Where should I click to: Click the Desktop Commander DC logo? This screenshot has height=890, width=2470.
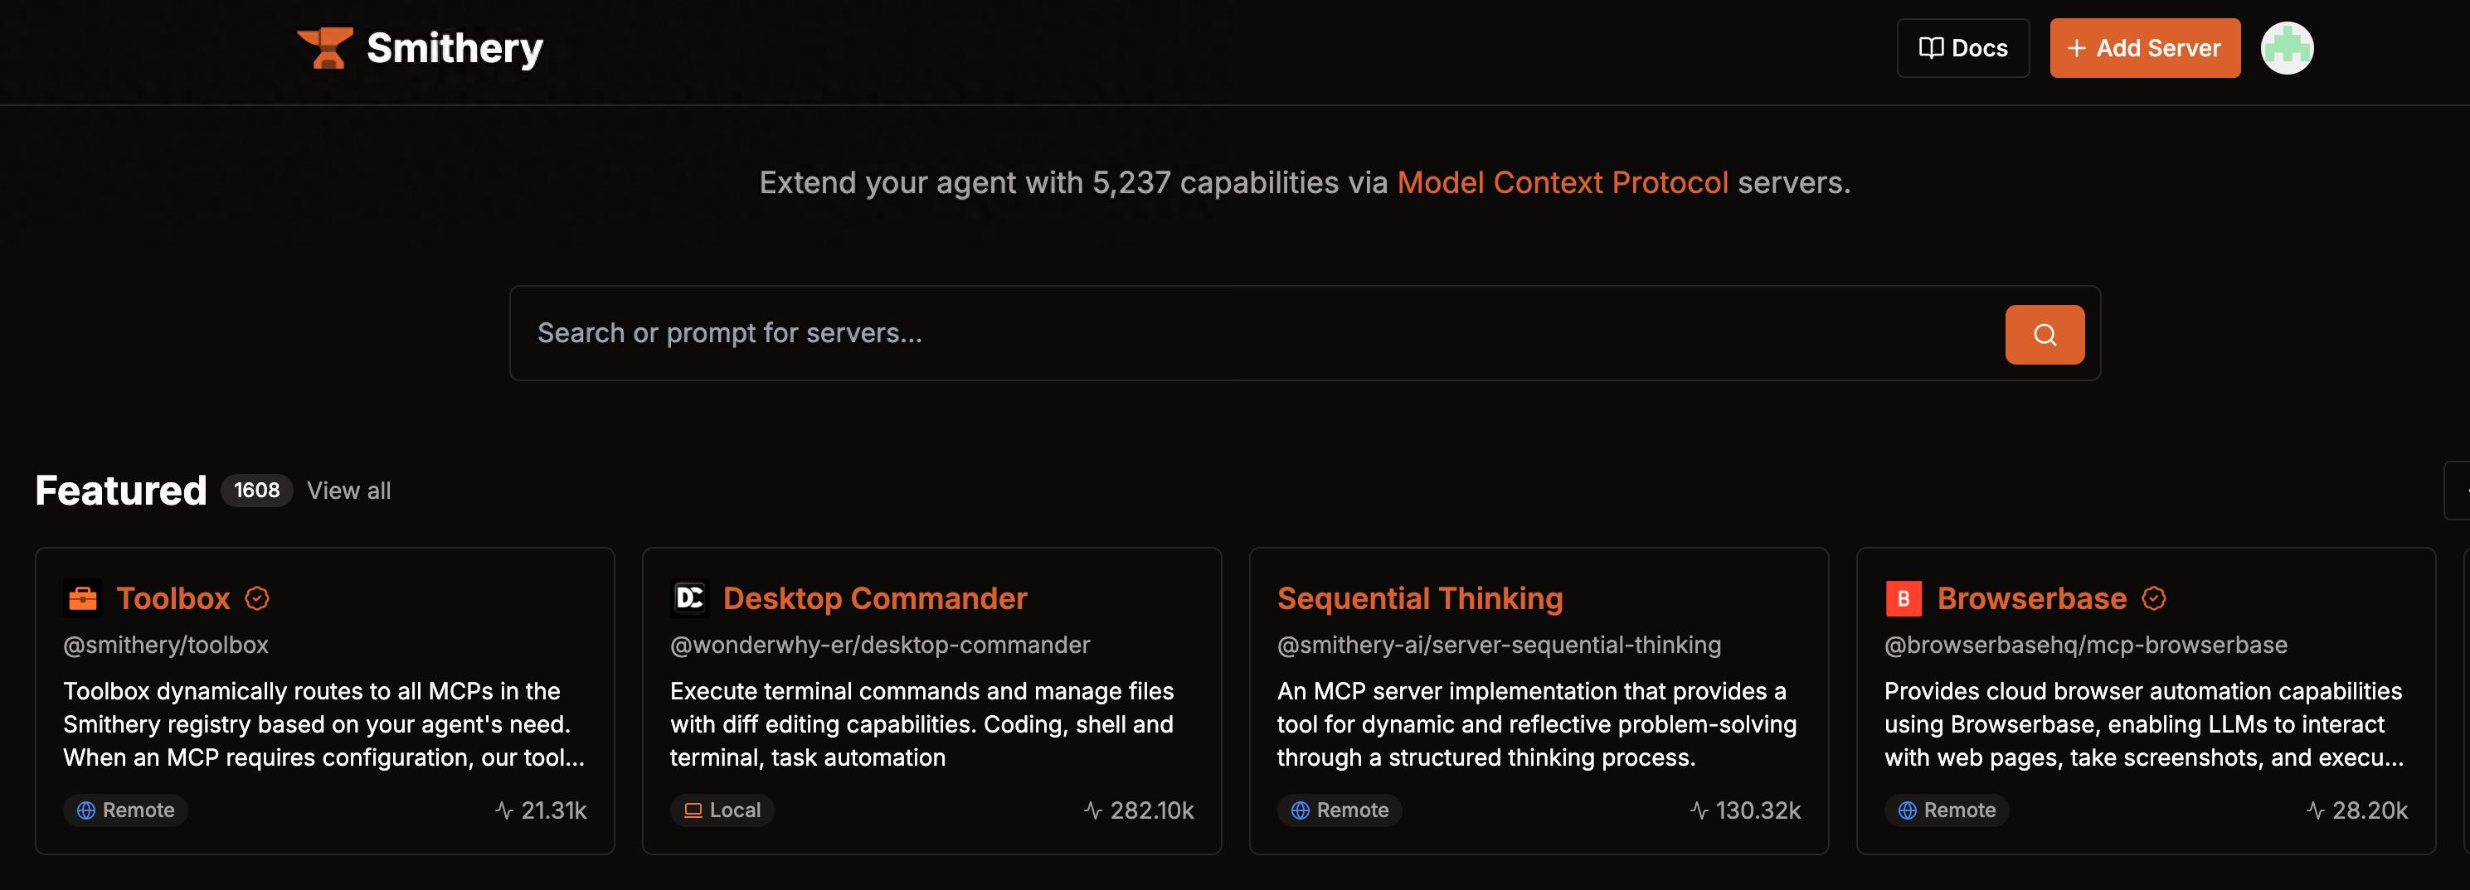coord(689,599)
